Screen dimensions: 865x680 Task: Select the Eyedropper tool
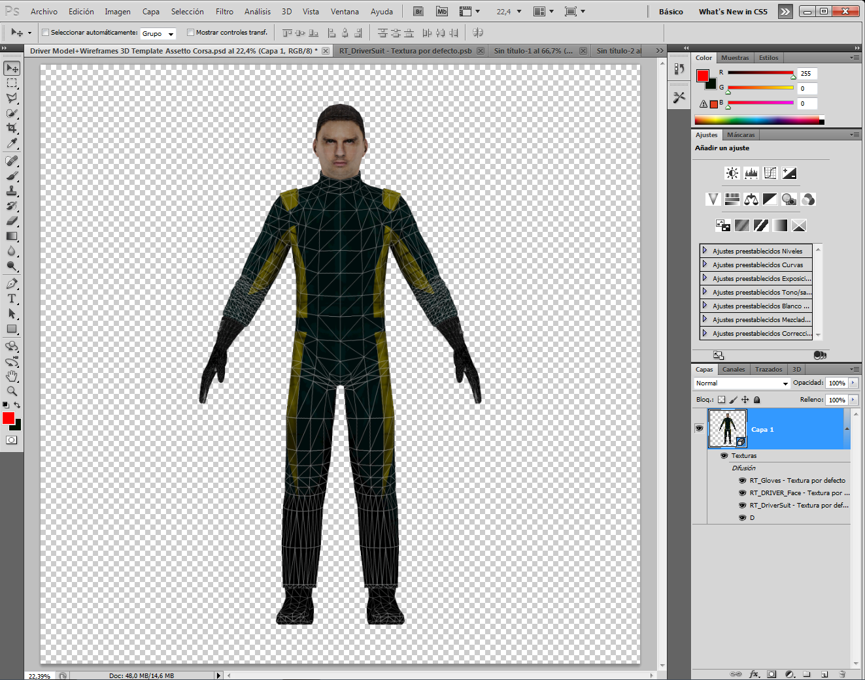pos(12,143)
